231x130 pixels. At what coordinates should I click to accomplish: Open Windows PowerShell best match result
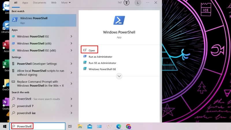43,20
